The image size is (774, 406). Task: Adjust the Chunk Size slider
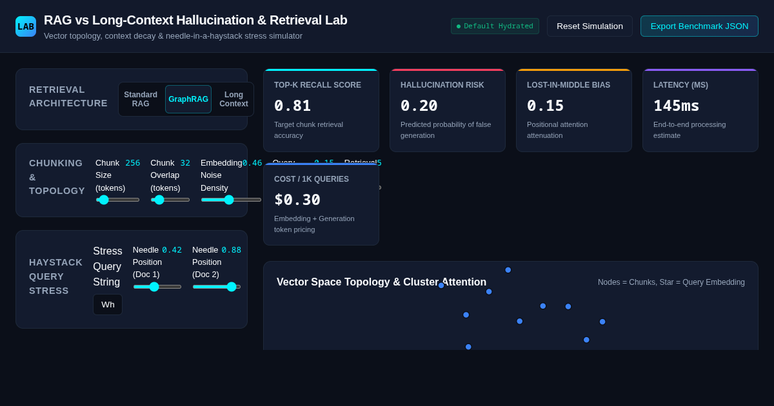point(117,200)
